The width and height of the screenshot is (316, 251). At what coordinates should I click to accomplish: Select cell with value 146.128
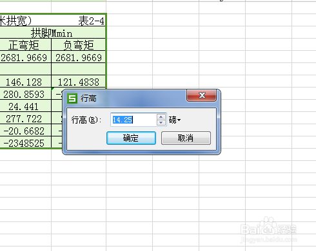(25, 82)
